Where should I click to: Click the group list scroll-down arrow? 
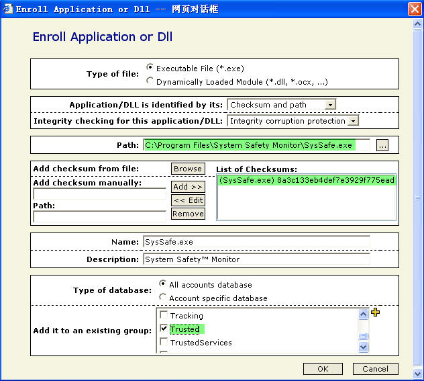click(x=363, y=347)
